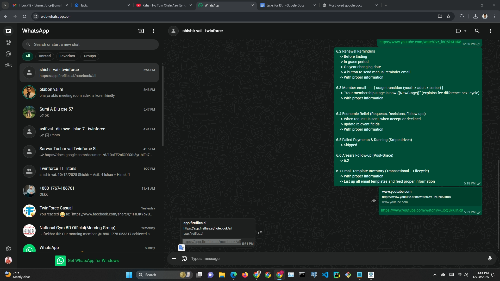Expand the video call dropdown arrow
Viewport: 500px width, 281px height.
pos(465,31)
